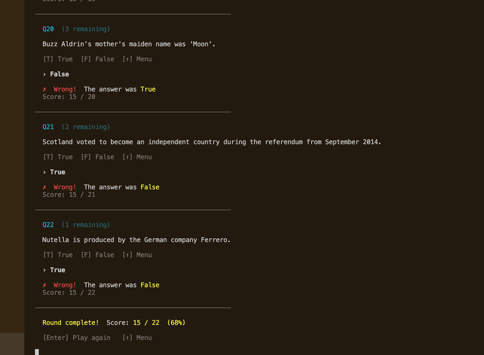Click the entered answer 'True' in Q22
Viewport: 484px width, 355px height.
coord(58,270)
